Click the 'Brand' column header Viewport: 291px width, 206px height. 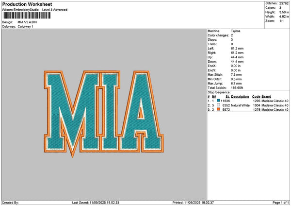[x=266, y=97]
